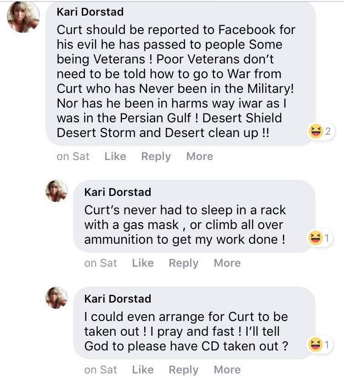The image size is (344, 384).
Task: Open the 'on Sat' timestamp of last comment
Action: coord(101,370)
